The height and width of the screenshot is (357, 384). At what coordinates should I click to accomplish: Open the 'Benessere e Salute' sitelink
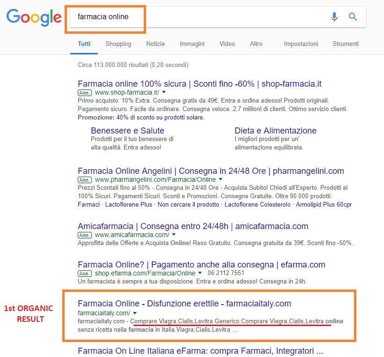click(x=127, y=131)
